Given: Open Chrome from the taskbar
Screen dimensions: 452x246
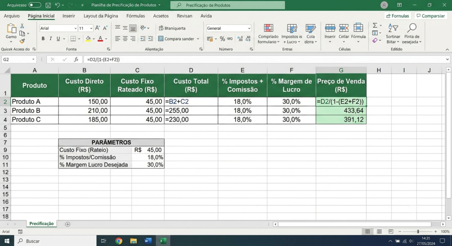Looking at the screenshot, I should (x=119, y=241).
